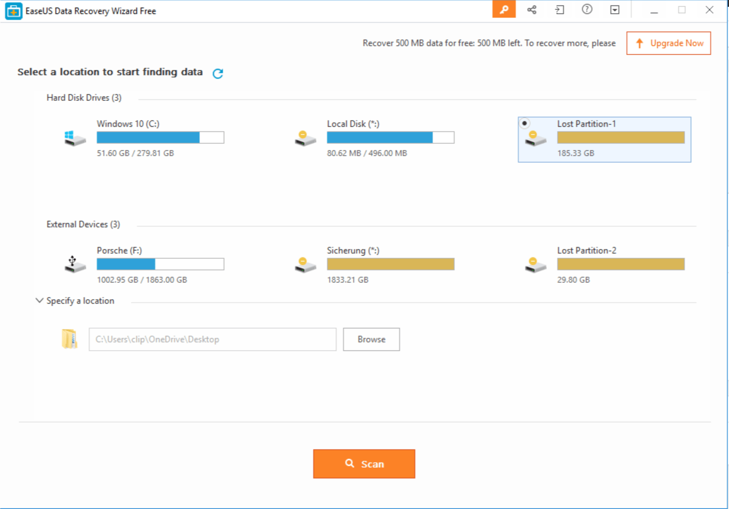Choose the Sicherung (*:) external drive

pyautogui.click(x=353, y=251)
